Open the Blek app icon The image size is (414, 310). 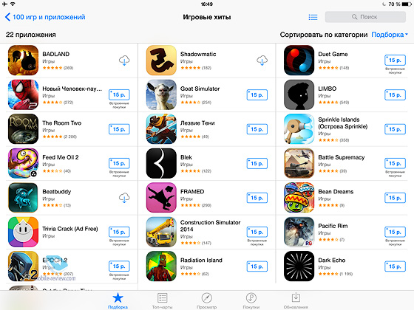click(x=161, y=163)
